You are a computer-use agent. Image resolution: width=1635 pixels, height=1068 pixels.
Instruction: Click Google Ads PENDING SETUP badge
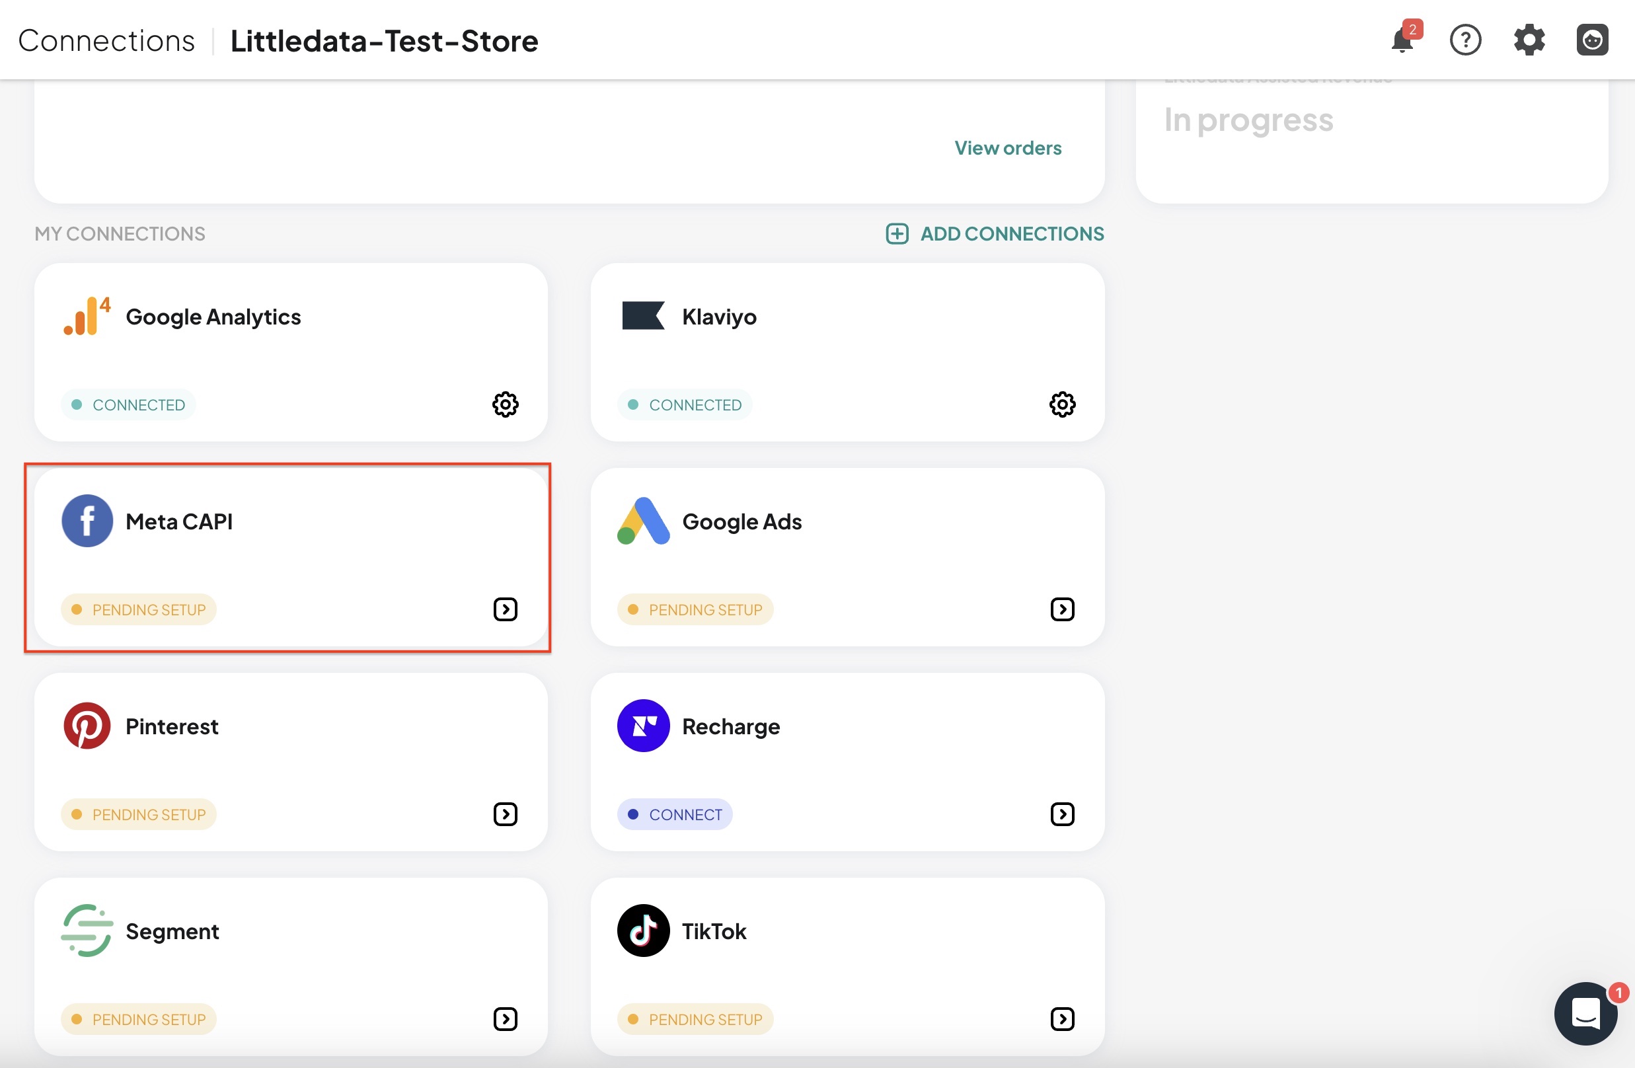[695, 609]
